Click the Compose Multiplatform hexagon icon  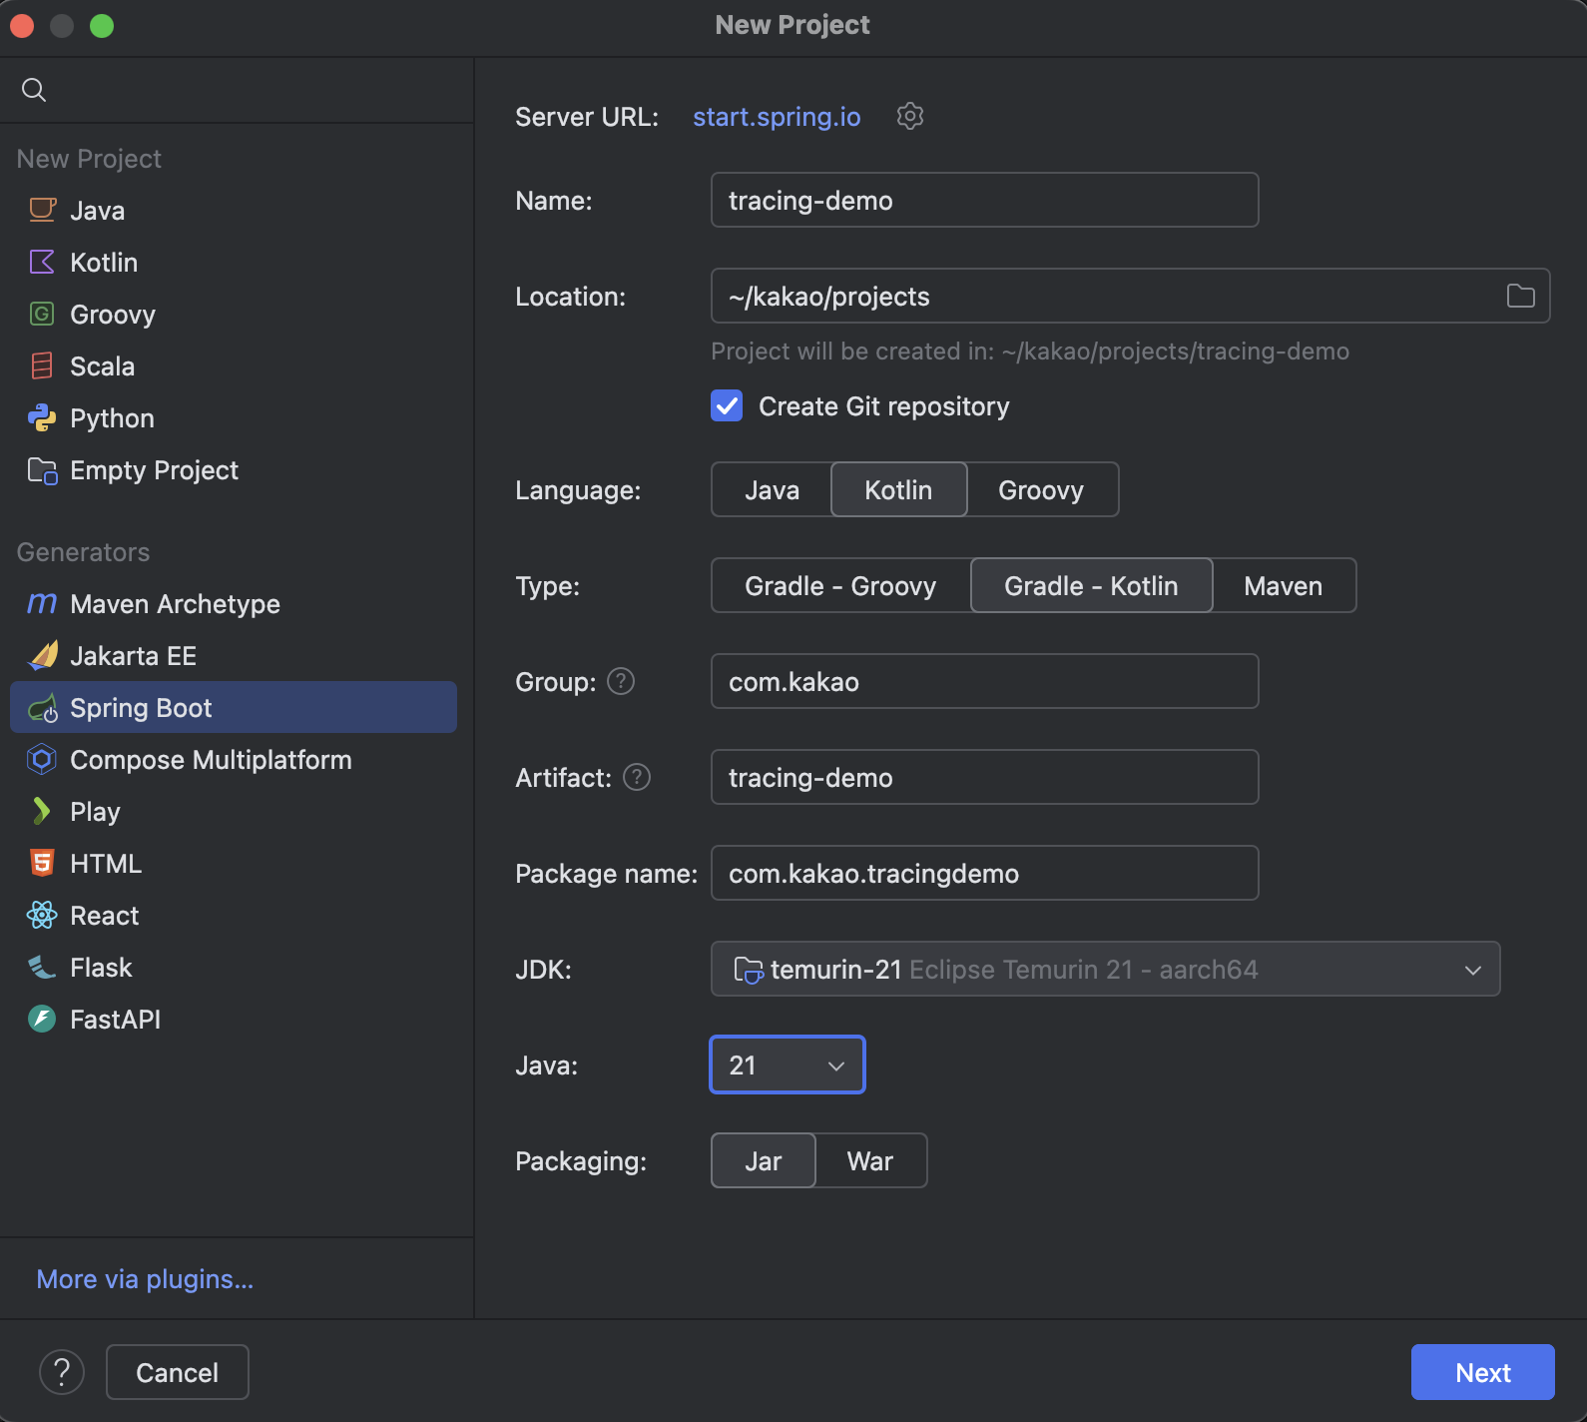coord(42,759)
